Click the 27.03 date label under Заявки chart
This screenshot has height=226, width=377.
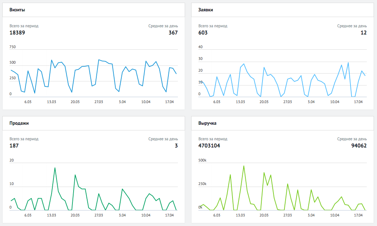click(287, 102)
